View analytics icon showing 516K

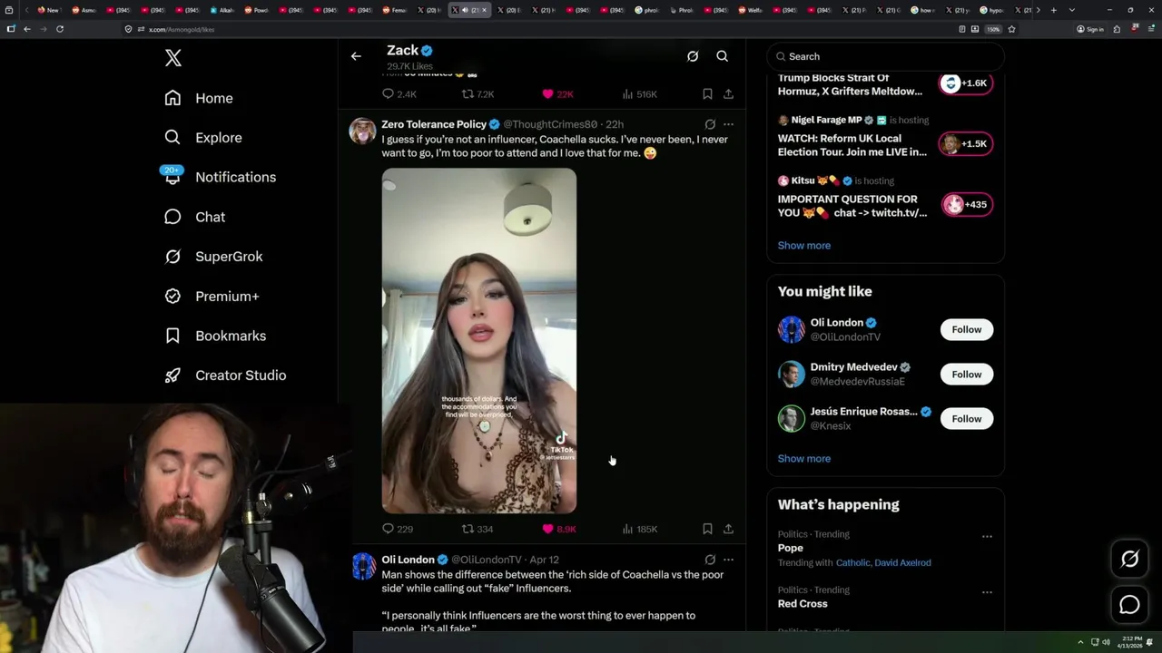click(627, 94)
